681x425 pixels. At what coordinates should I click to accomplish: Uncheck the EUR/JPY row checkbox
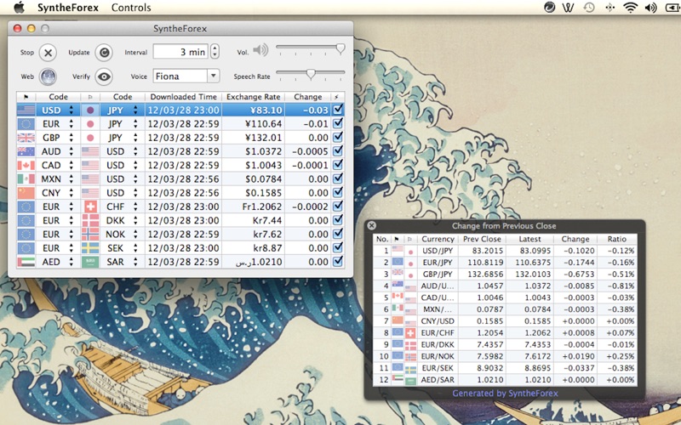(337, 123)
